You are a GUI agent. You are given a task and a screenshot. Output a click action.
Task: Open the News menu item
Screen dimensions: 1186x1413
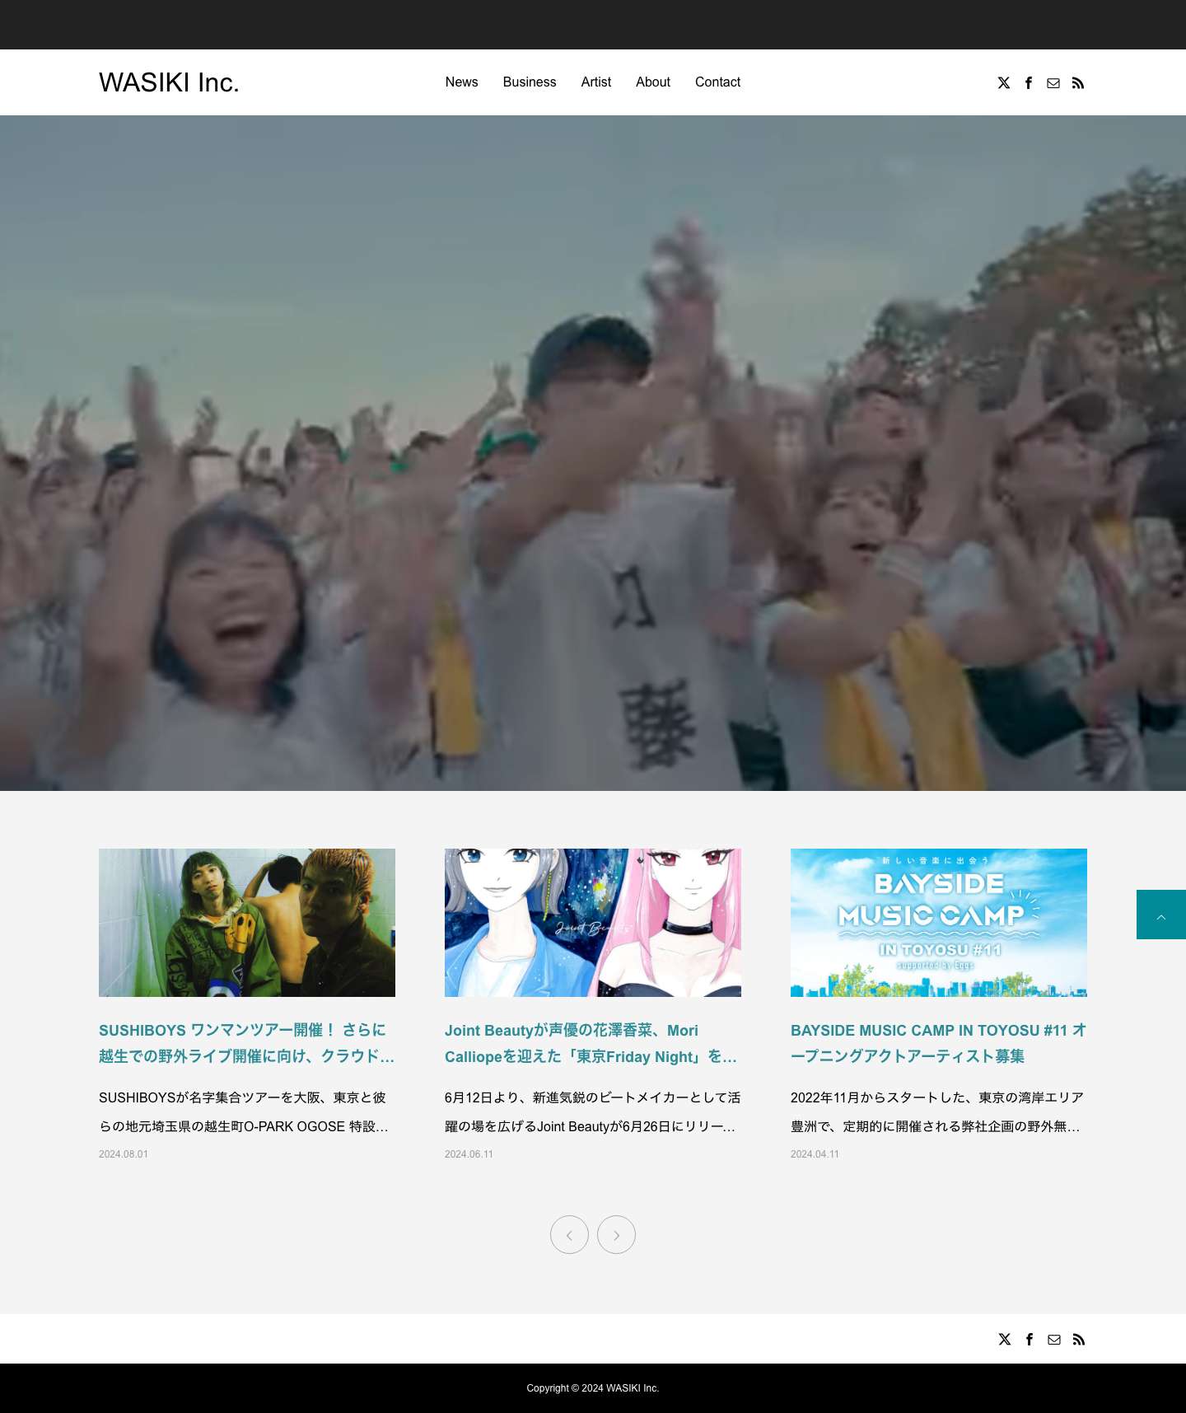coord(462,82)
